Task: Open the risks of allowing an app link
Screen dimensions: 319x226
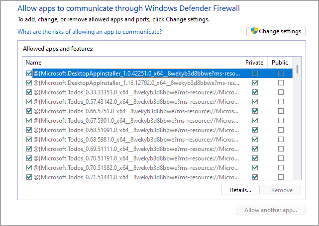Action: pyautogui.click(x=90, y=32)
